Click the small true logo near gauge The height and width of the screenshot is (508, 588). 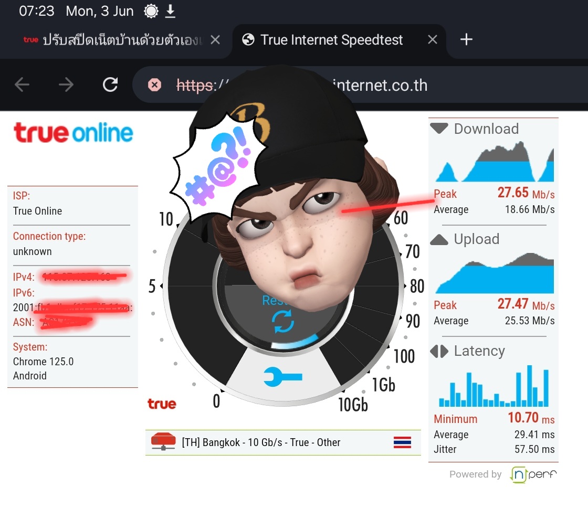point(162,404)
